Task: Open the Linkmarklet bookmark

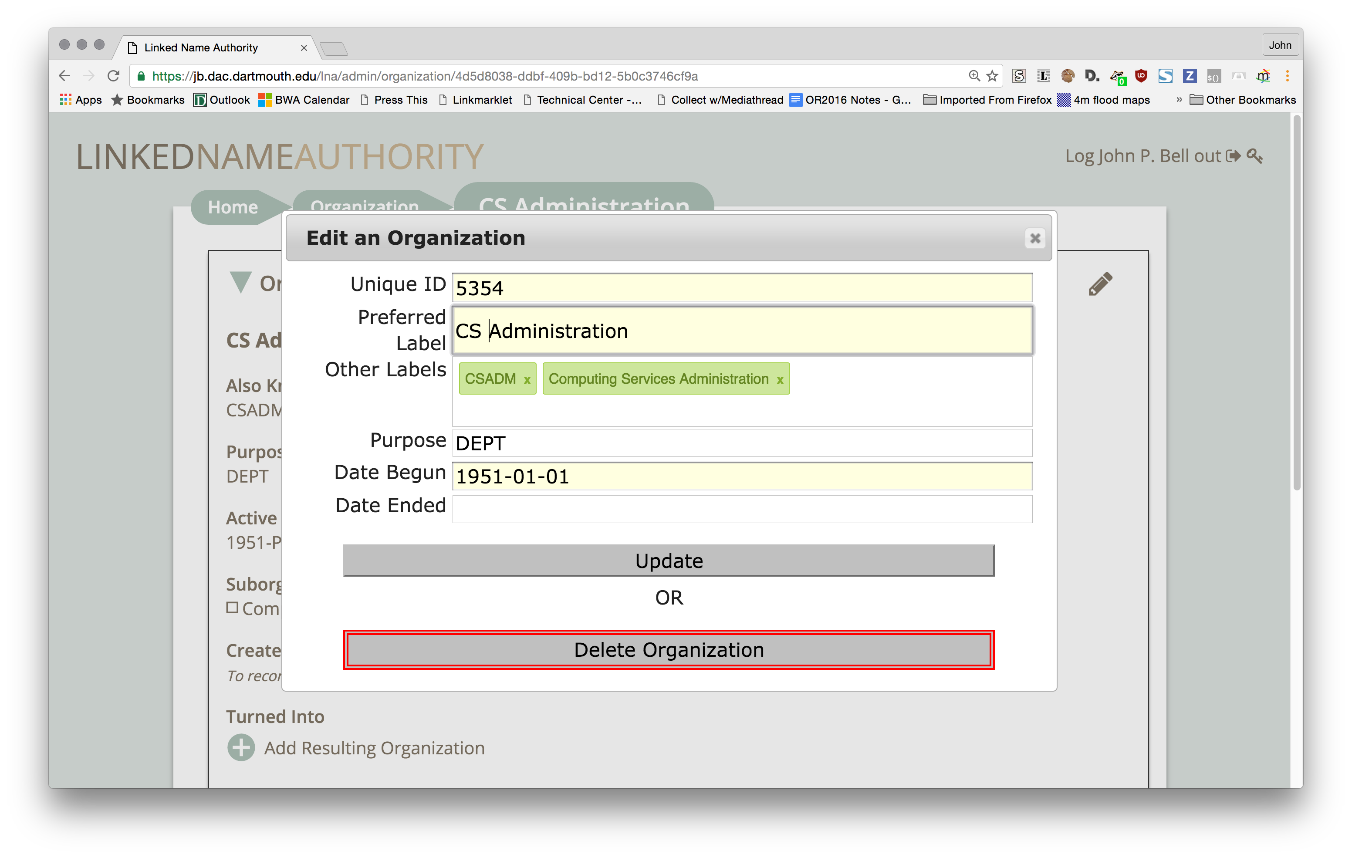Action: (476, 100)
